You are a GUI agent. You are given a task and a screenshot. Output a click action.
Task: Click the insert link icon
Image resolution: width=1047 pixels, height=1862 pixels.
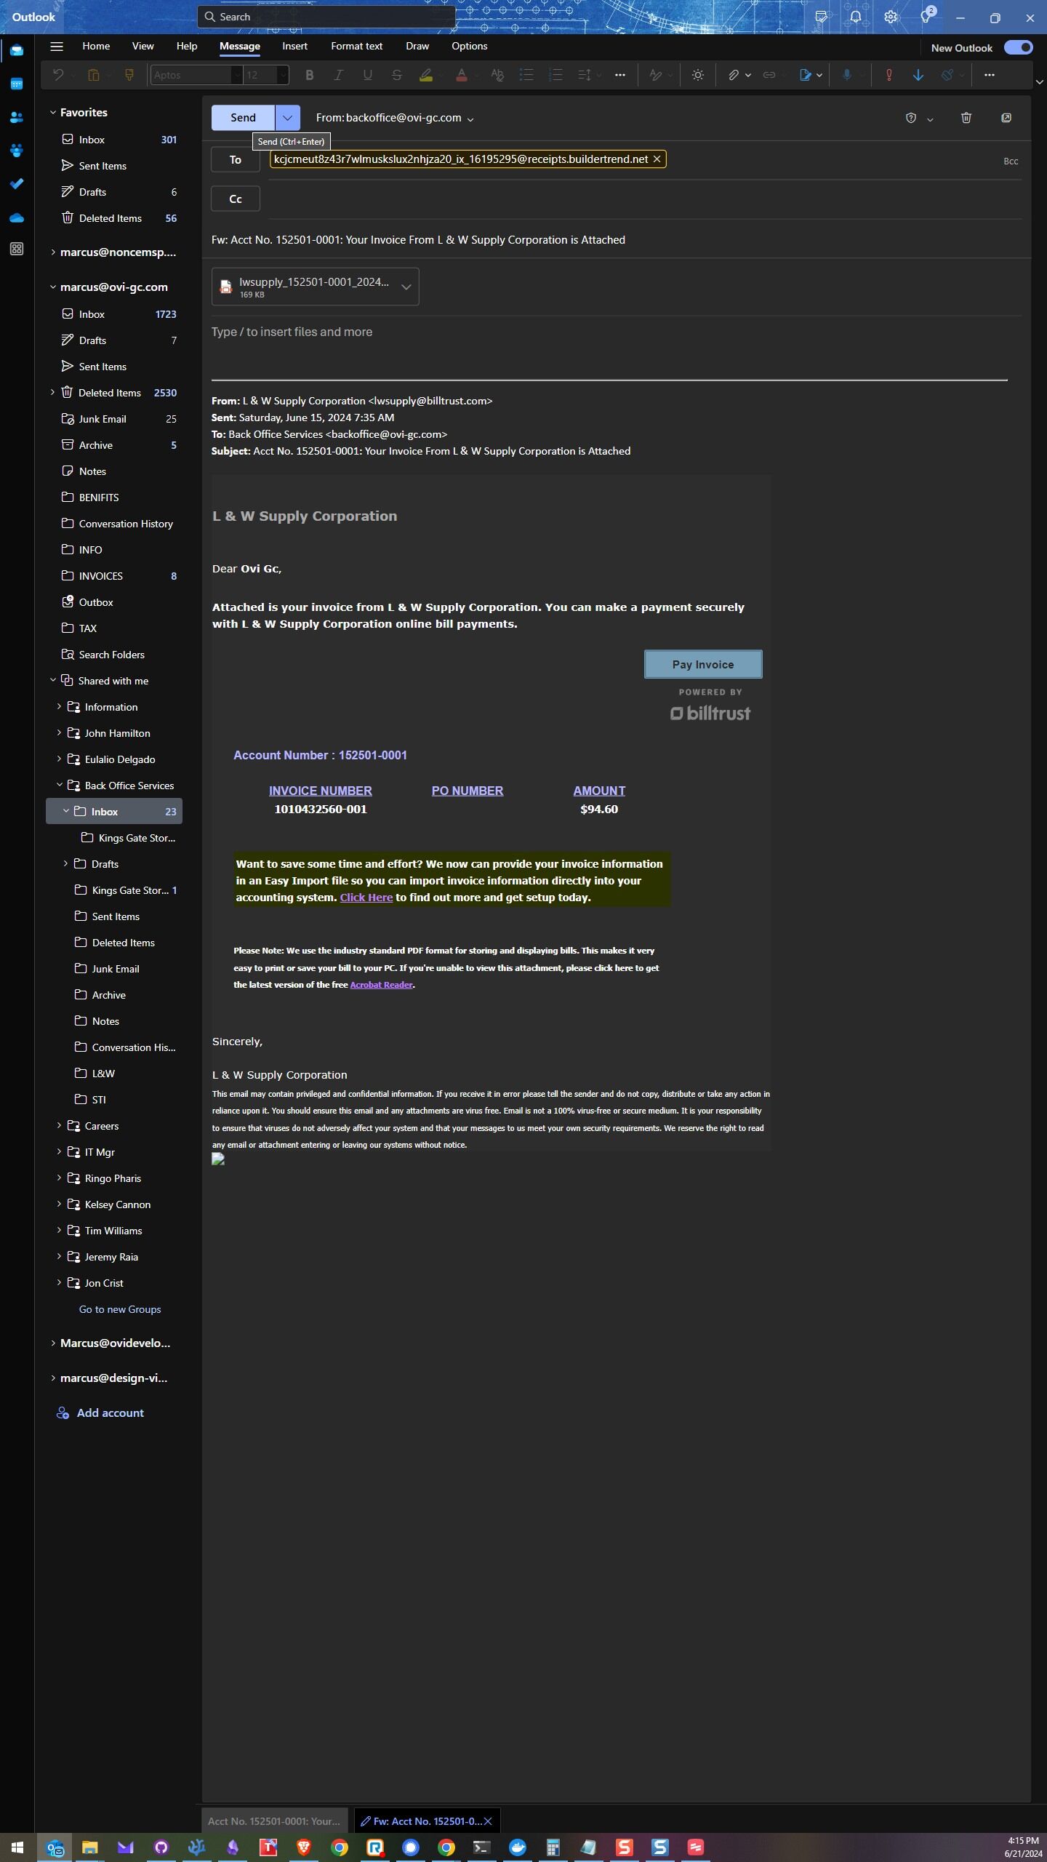[769, 75]
